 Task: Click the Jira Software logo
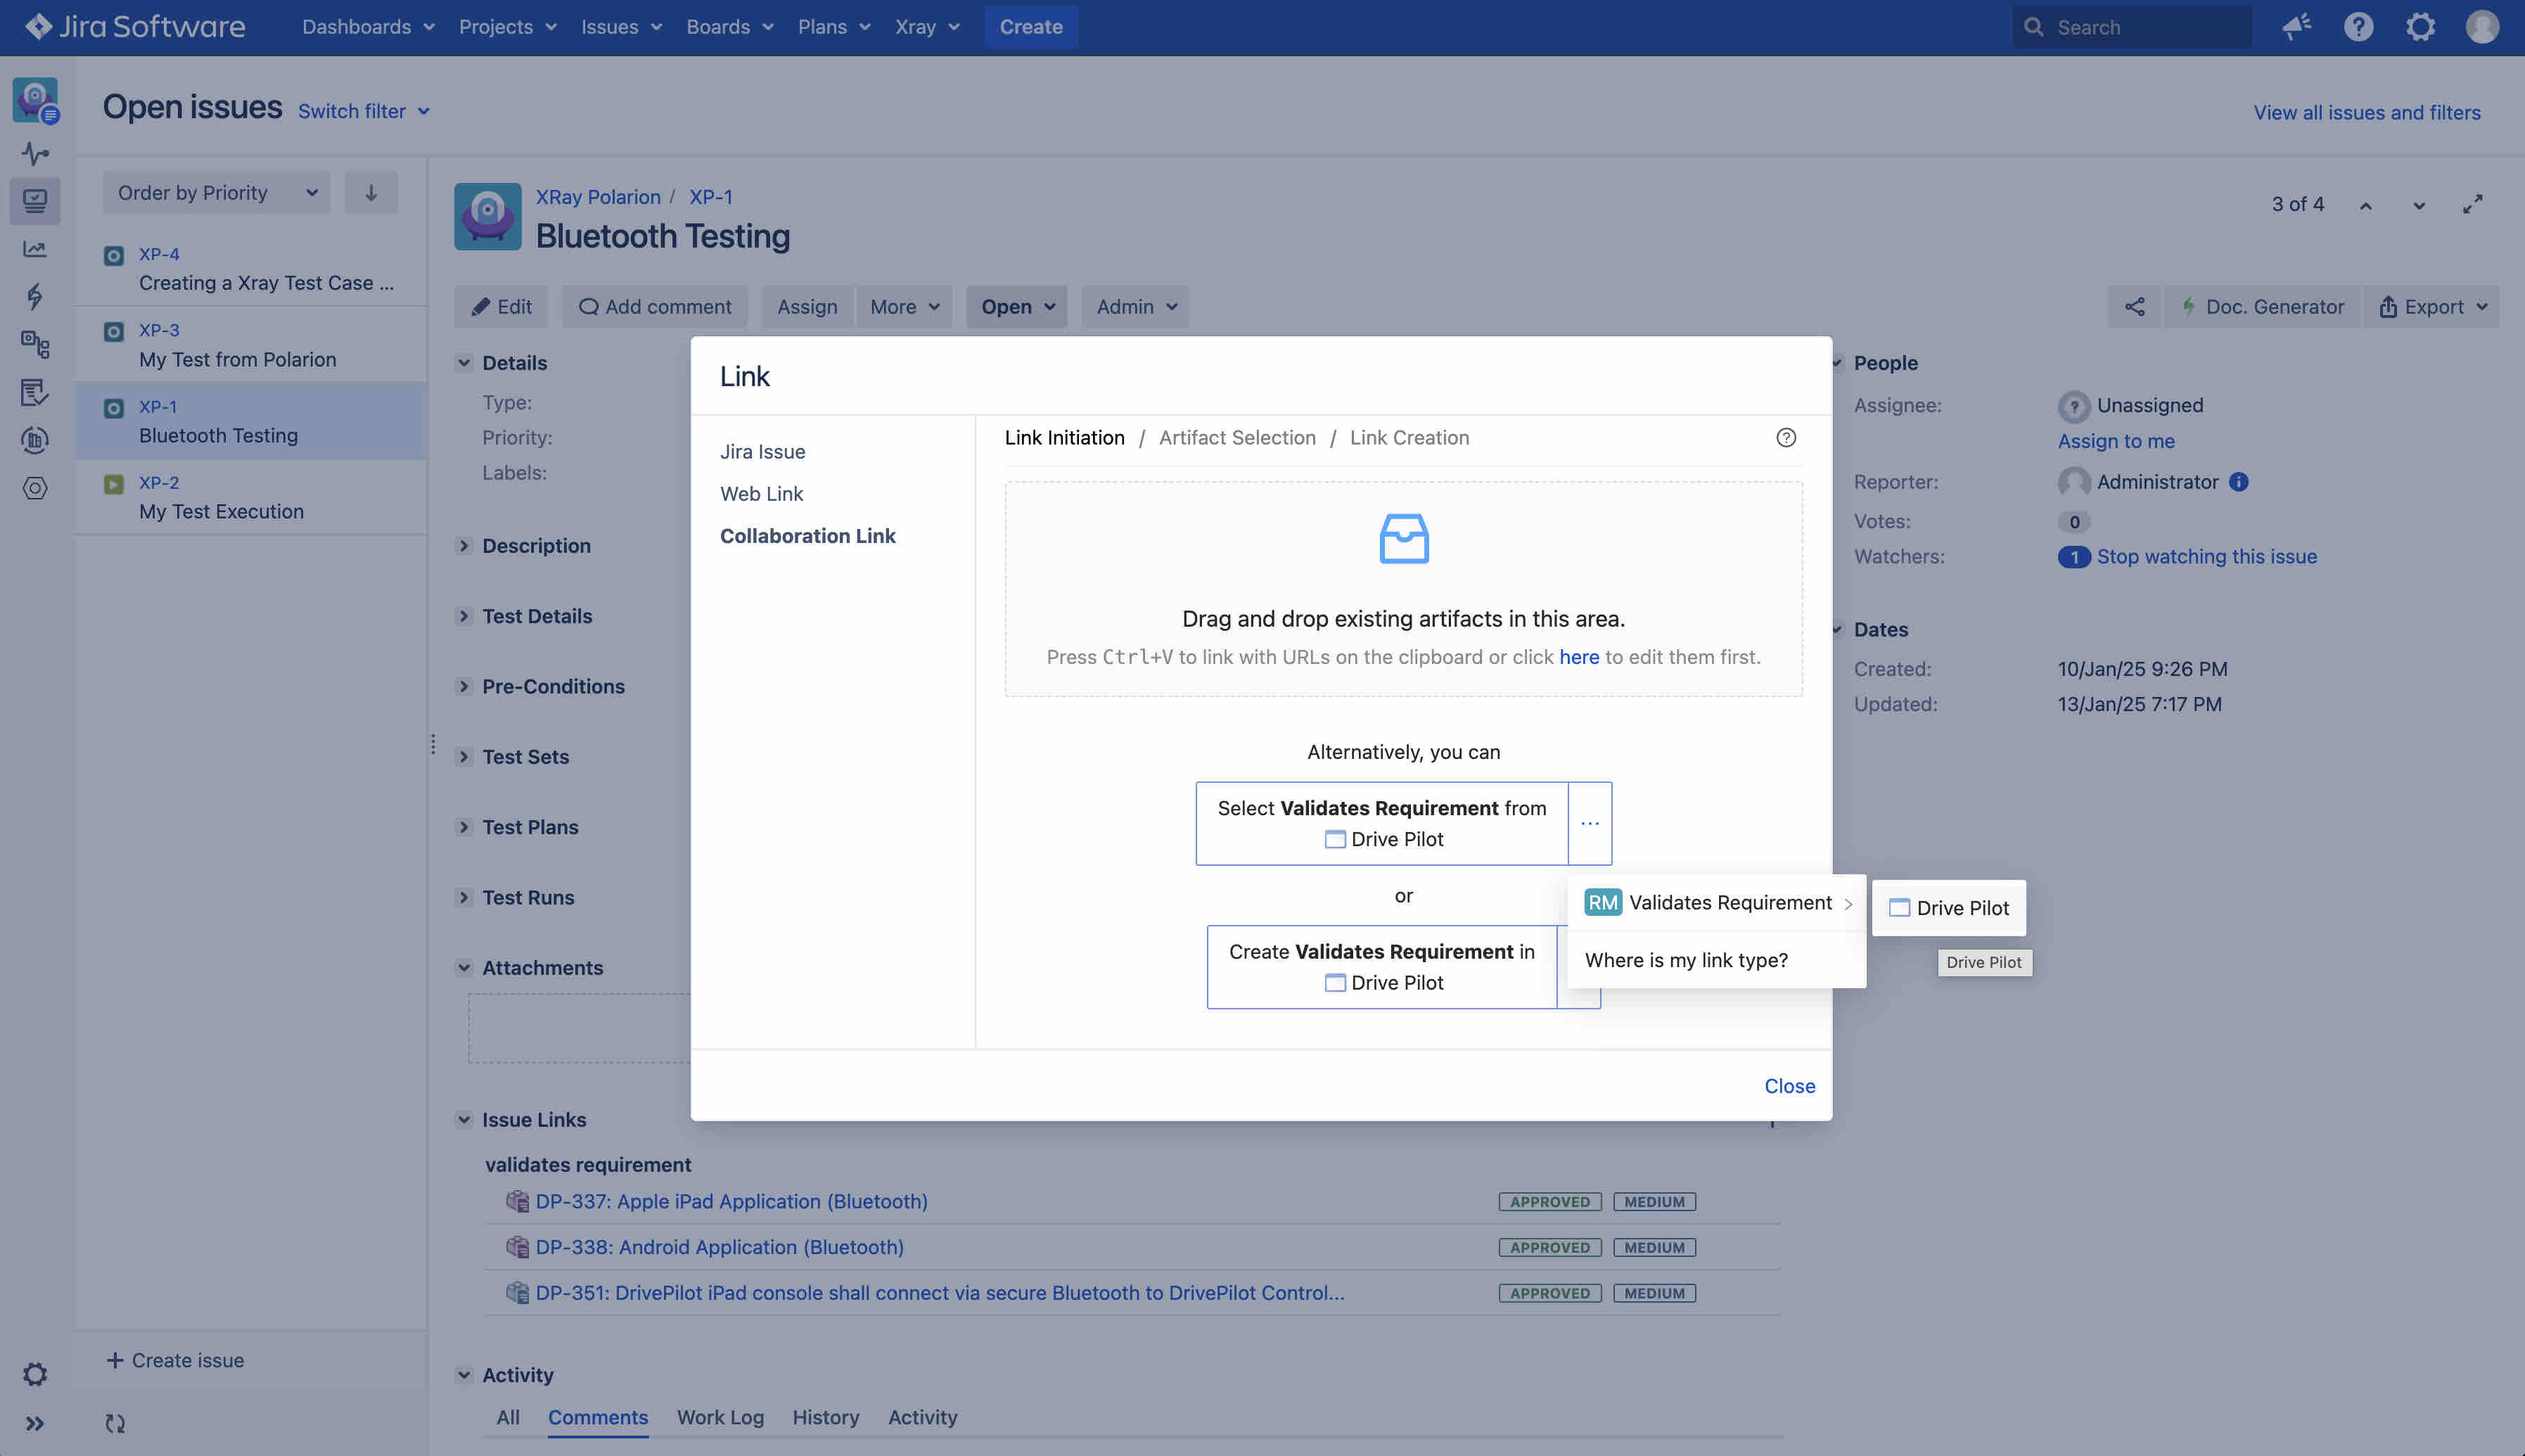tap(135, 27)
